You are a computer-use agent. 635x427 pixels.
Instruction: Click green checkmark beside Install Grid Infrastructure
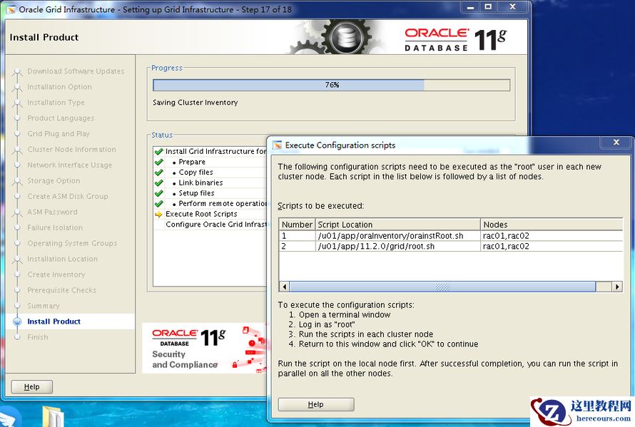tap(158, 152)
